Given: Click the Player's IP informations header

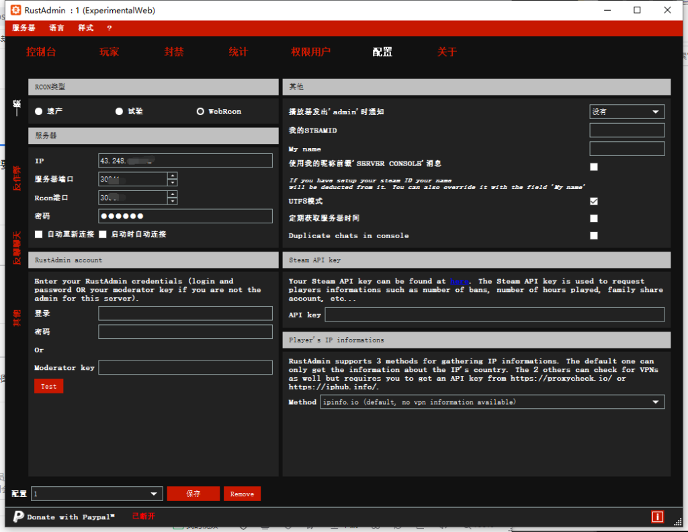Looking at the screenshot, I should click(x=476, y=340).
